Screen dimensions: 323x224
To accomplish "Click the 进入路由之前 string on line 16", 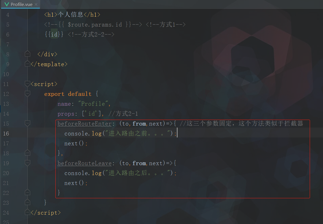I will point(138,133).
